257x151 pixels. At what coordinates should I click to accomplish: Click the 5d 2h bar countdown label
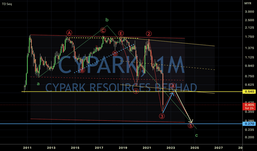click(x=249, y=108)
